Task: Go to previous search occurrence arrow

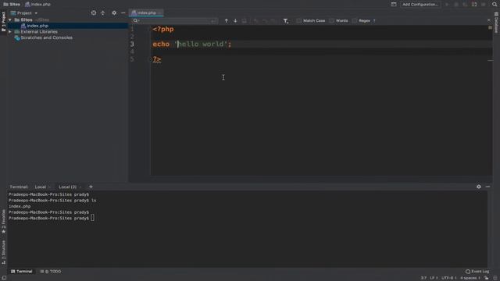Action: point(227,21)
